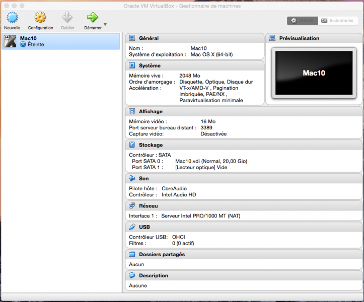Open the Démarrer dropdown arrow

pyautogui.click(x=105, y=24)
